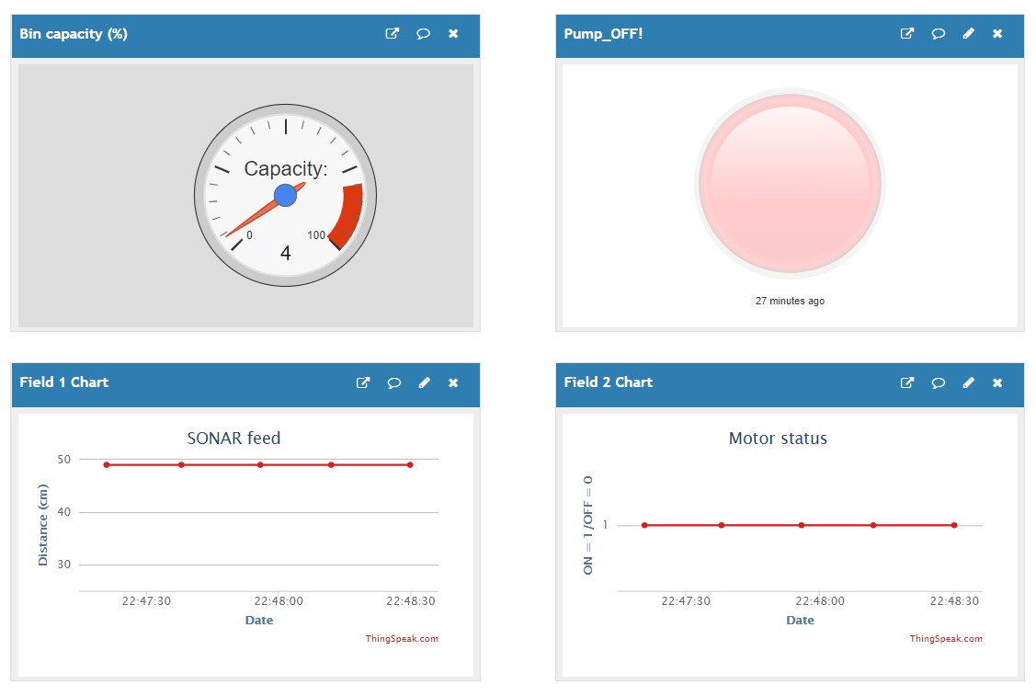Click comment icon on Field 2 Chart
The width and height of the screenshot is (1036, 696).
pos(938,382)
